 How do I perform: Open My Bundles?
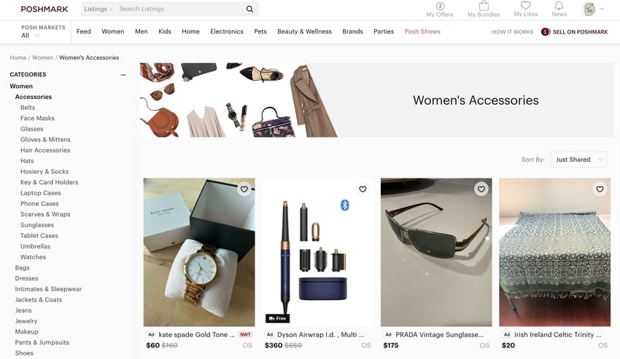click(483, 9)
